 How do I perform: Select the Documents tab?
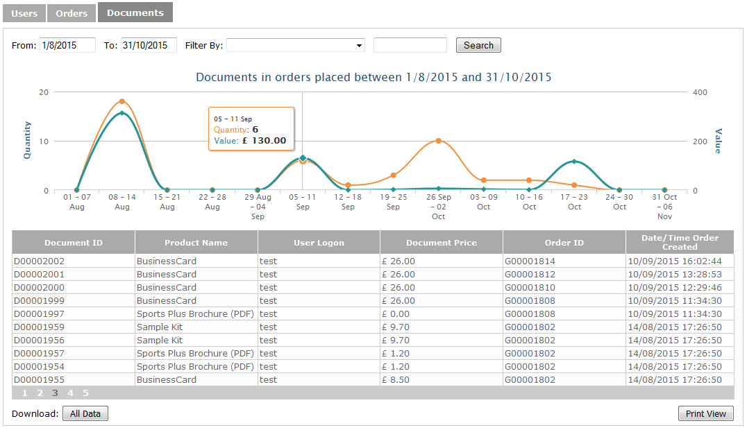[x=135, y=12]
